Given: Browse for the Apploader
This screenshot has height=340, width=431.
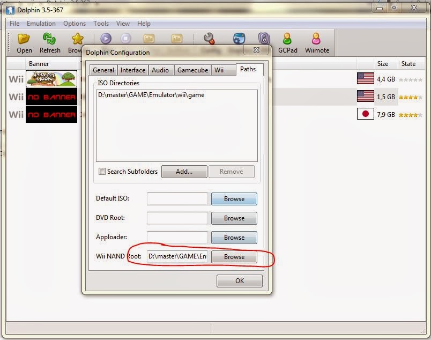Looking at the screenshot, I should point(234,238).
